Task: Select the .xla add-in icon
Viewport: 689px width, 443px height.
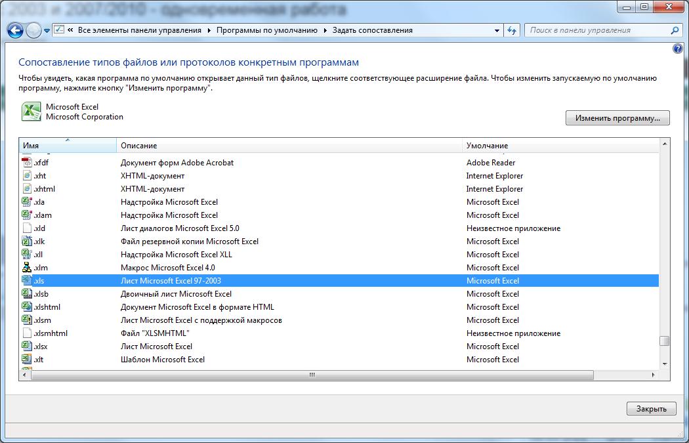Action: (28, 202)
